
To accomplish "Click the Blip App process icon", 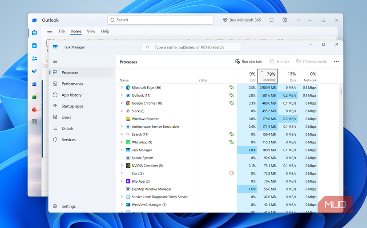I will click(x=128, y=181).
